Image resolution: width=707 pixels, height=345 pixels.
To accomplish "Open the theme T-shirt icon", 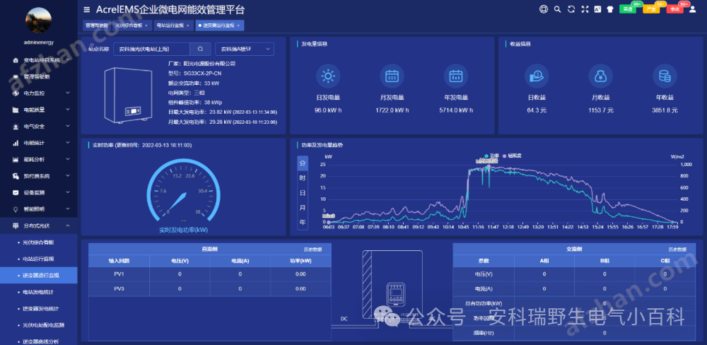I will point(610,9).
